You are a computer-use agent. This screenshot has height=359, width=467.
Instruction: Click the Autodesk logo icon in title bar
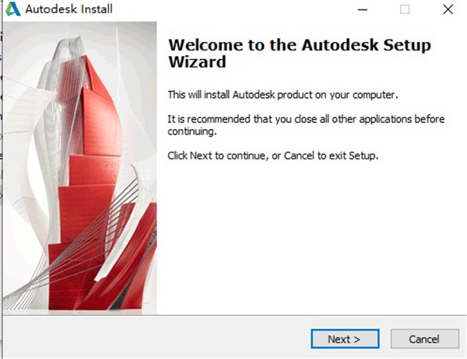coord(12,10)
